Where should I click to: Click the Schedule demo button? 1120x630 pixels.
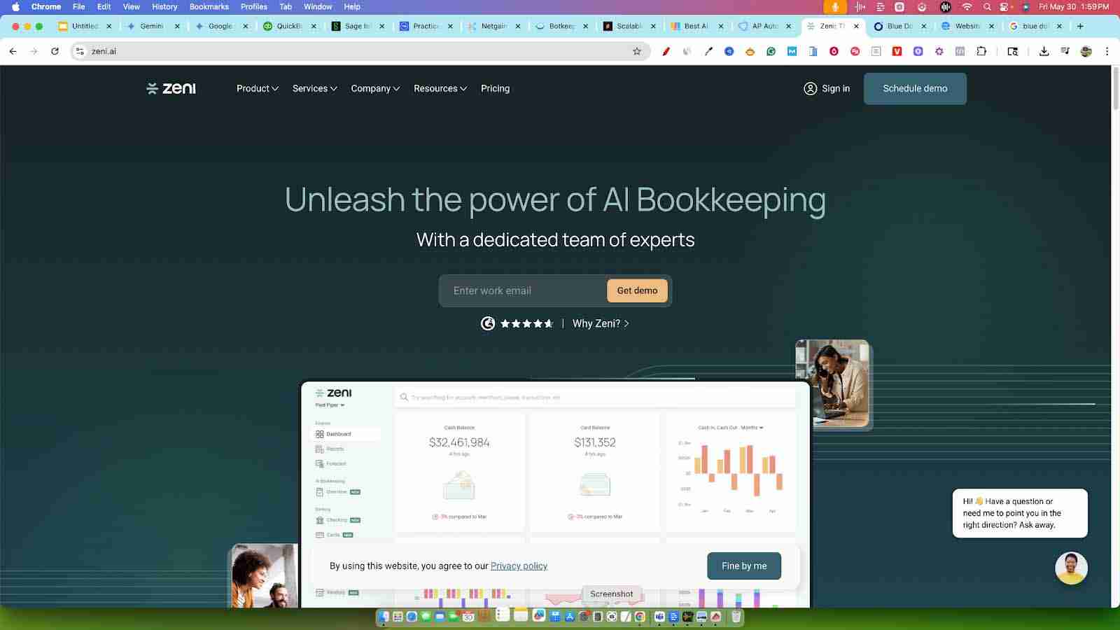tap(915, 88)
